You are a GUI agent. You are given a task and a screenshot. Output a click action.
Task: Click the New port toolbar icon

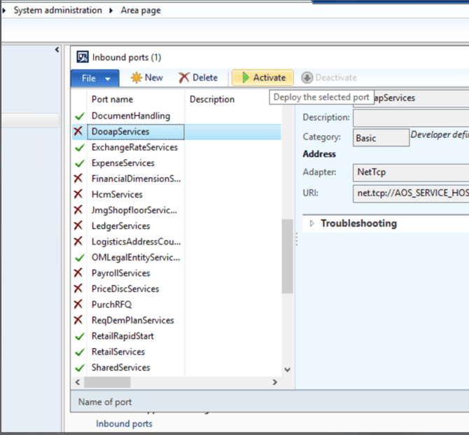click(136, 78)
